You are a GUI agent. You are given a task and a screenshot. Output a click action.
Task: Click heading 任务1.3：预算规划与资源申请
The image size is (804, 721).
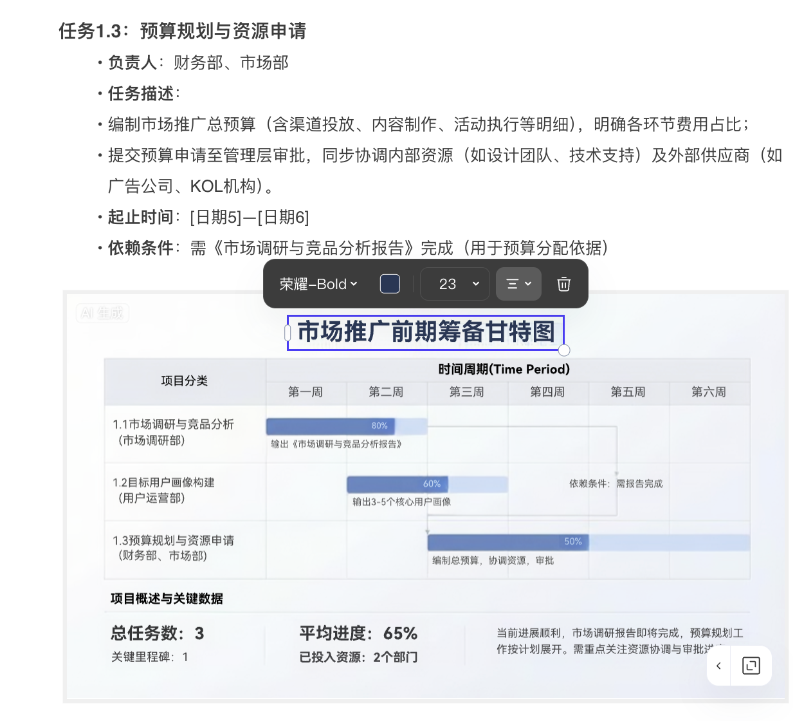pyautogui.click(x=183, y=31)
